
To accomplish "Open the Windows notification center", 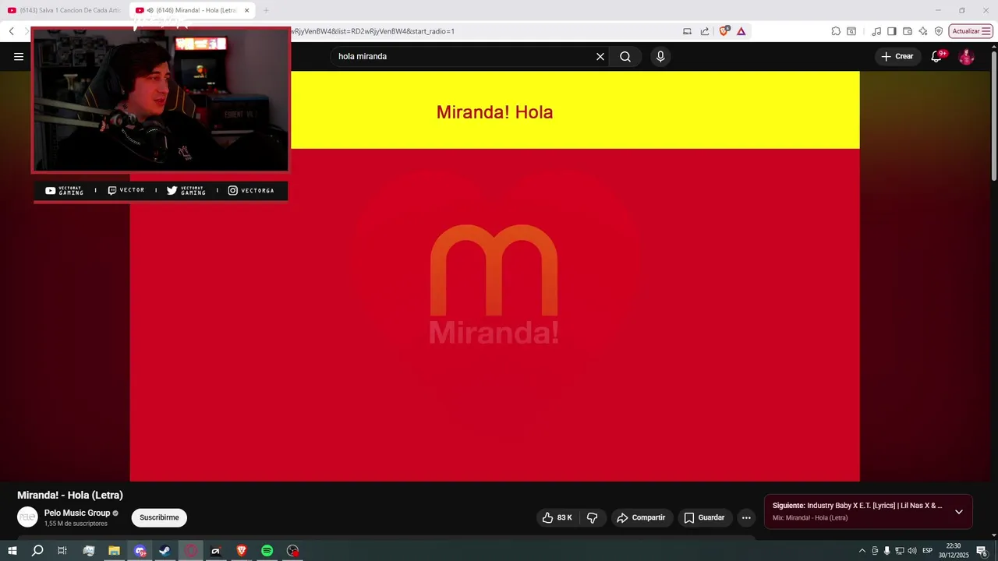I will tap(982, 551).
